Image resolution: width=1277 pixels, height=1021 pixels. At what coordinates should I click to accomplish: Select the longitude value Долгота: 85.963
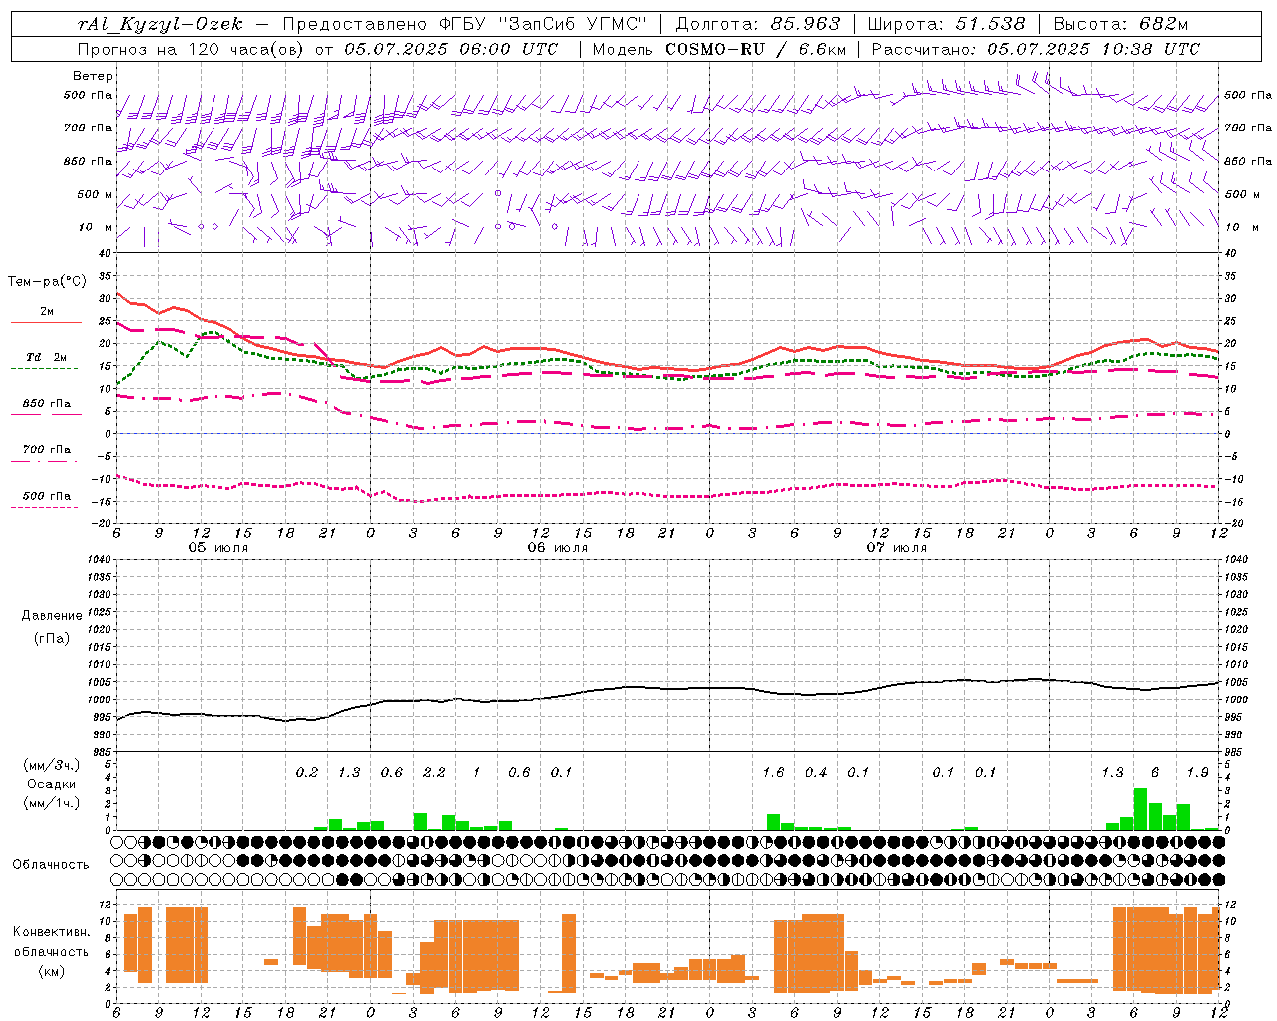coord(757,24)
